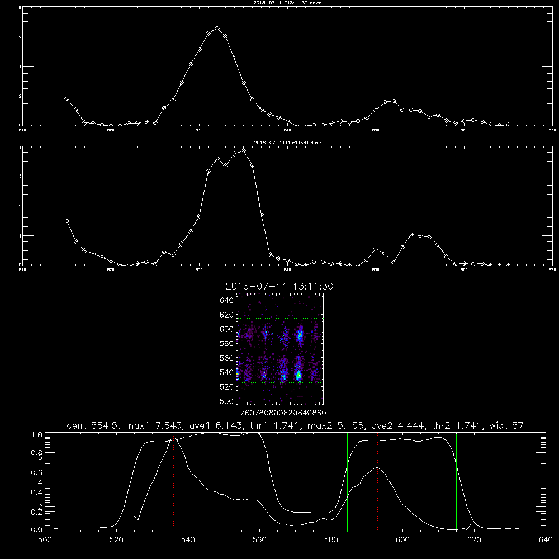Viewport: 559px width, 559px height.
Task: Select the orange dashed center line in bottom plot
Action: [x=276, y=482]
